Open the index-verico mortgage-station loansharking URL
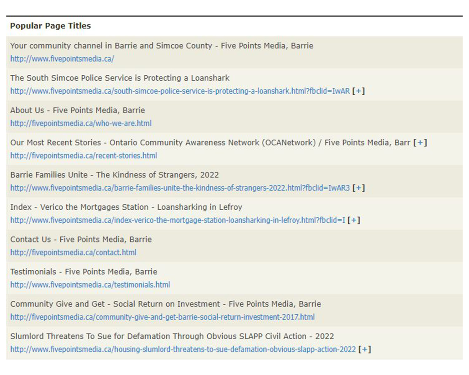 [178, 220]
